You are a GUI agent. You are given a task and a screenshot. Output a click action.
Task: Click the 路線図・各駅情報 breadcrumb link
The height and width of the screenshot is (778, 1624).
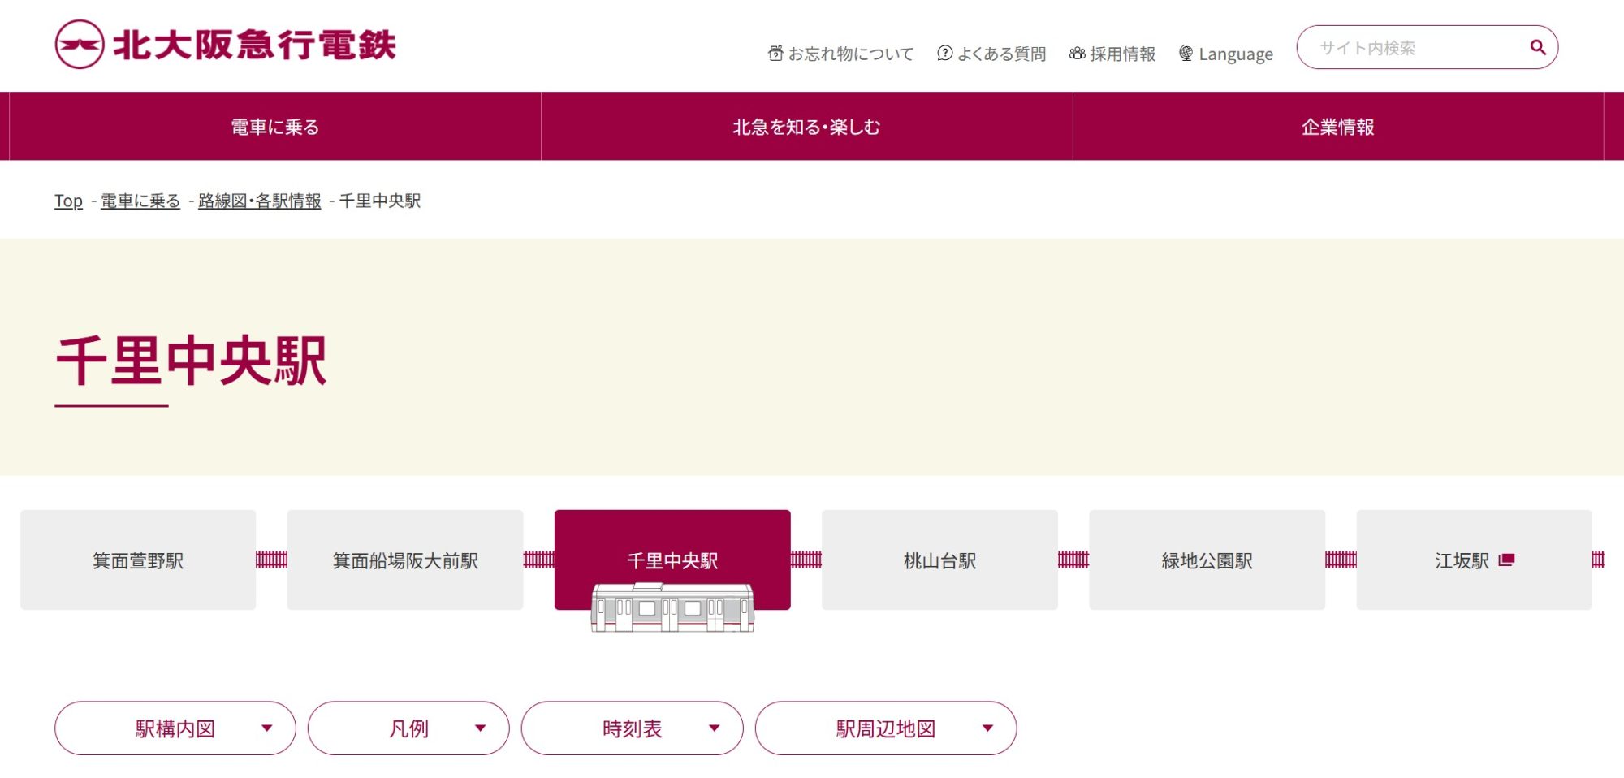point(259,201)
